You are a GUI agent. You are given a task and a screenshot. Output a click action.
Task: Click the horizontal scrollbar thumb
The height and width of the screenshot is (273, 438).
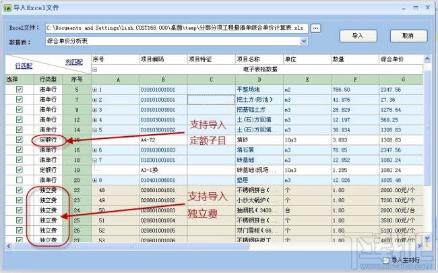coord(131,246)
